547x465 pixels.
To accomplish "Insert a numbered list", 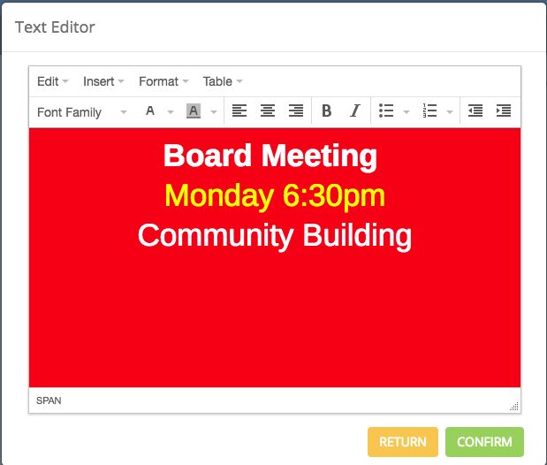I will click(429, 111).
